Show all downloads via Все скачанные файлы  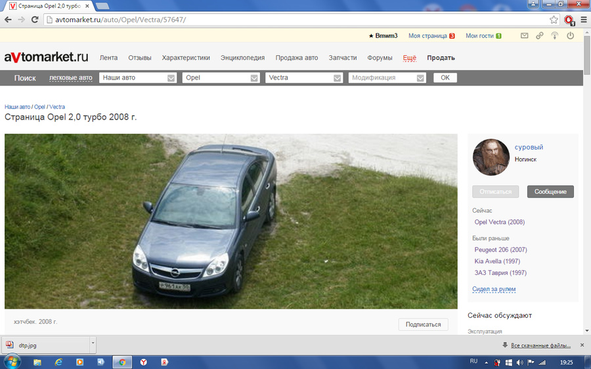point(540,345)
